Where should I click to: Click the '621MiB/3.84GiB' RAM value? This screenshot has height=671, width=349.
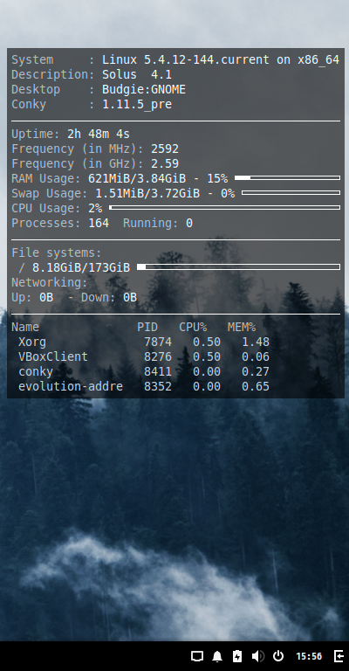tap(137, 178)
